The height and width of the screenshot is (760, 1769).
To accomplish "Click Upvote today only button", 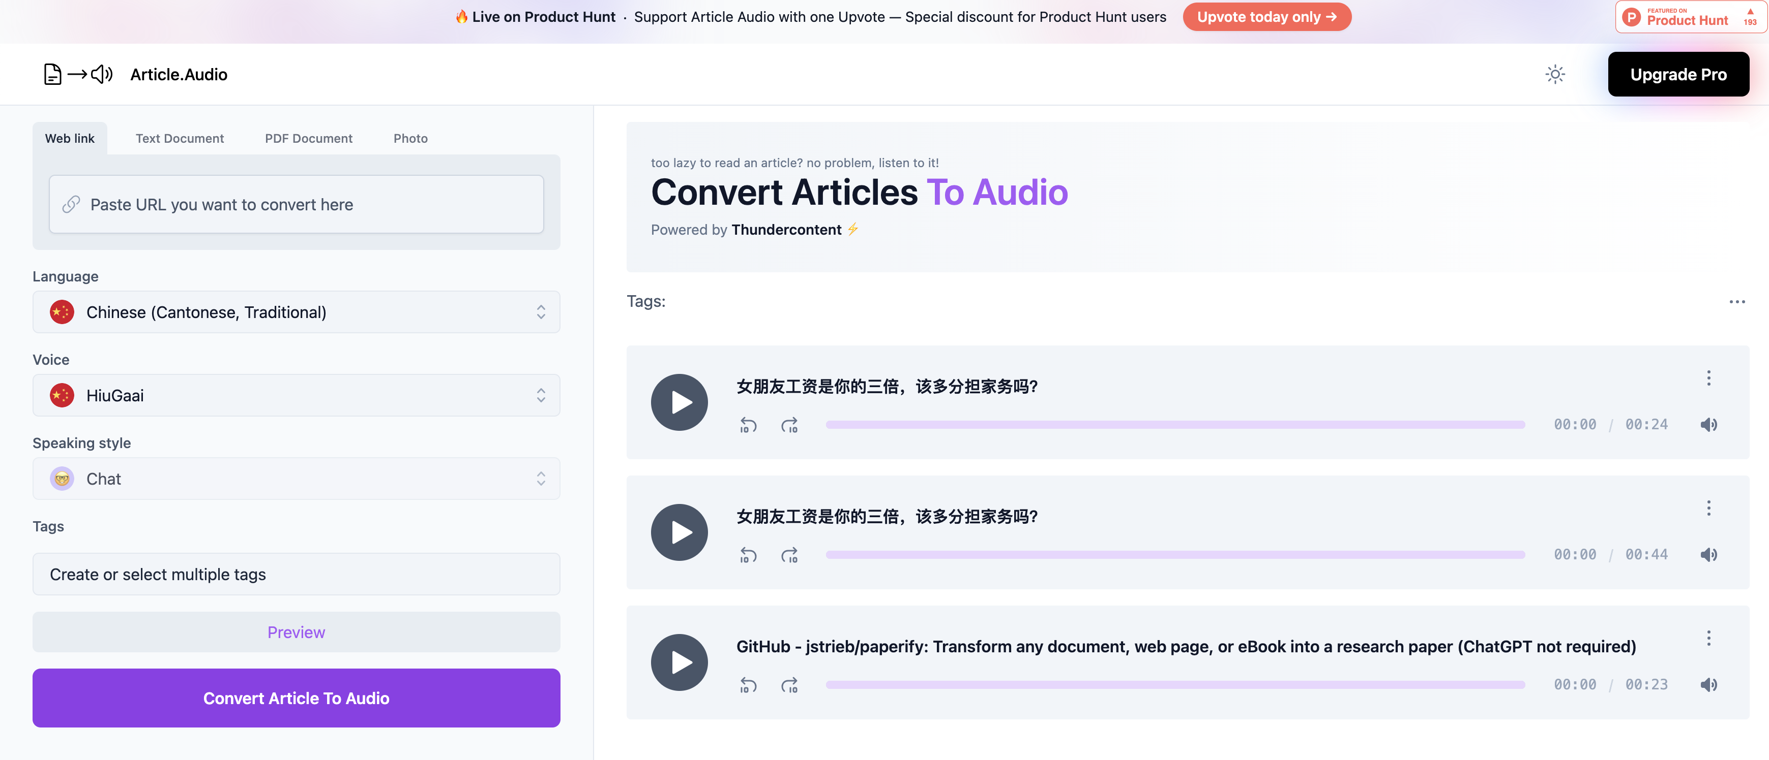I will (1266, 16).
